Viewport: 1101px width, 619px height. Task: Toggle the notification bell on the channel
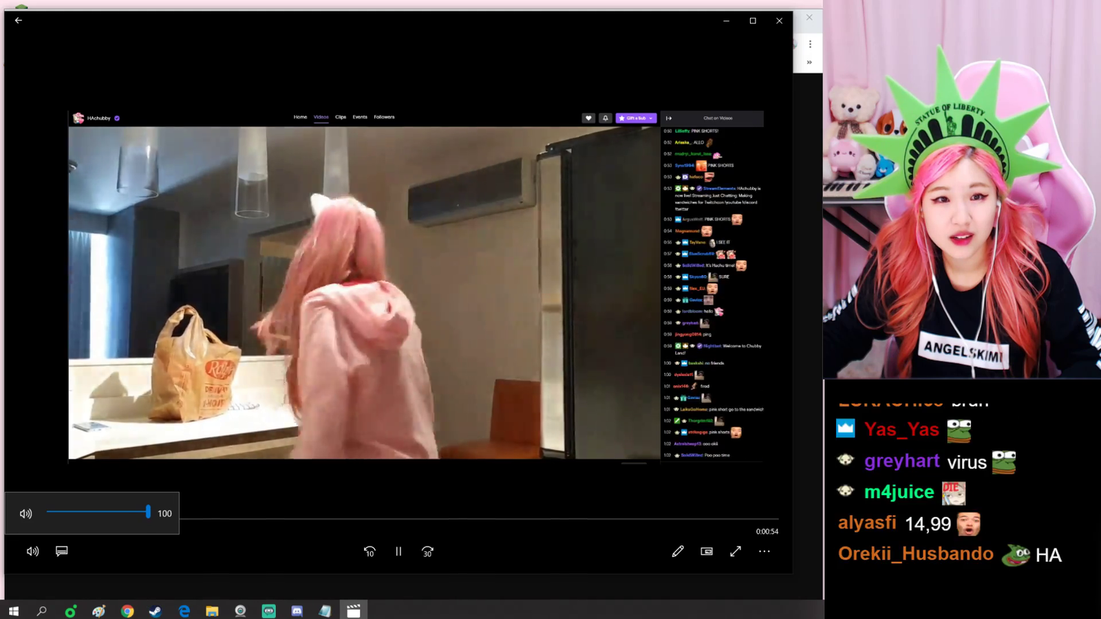click(606, 118)
